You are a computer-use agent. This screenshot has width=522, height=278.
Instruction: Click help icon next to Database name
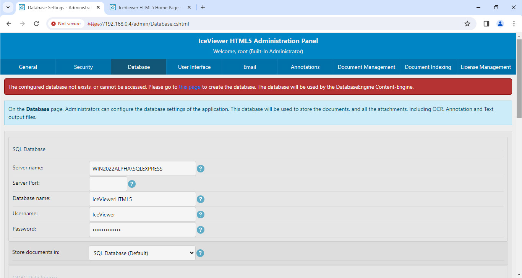click(x=201, y=199)
